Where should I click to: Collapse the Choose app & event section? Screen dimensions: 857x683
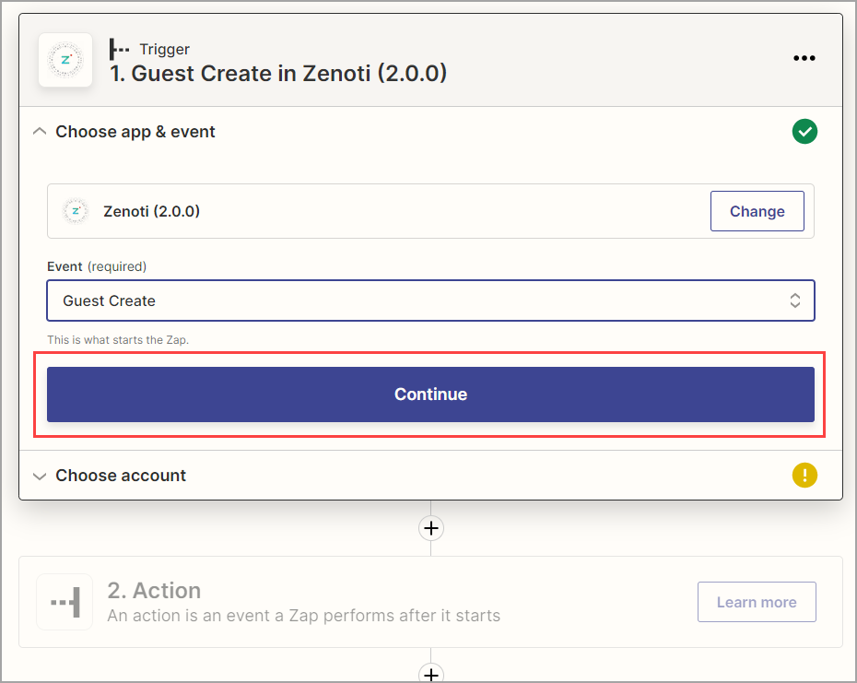40,131
